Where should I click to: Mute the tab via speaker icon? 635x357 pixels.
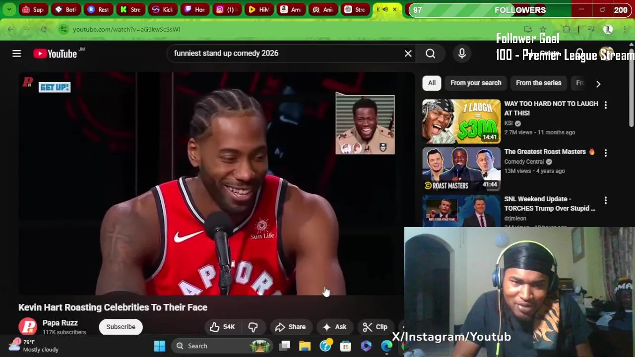385,9
